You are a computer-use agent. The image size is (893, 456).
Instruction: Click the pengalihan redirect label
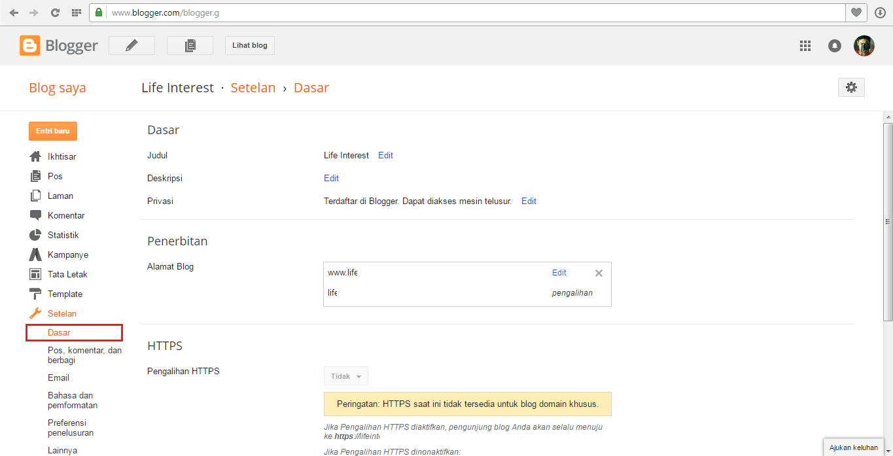click(572, 293)
